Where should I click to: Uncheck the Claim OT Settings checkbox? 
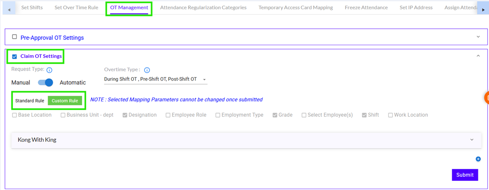pyautogui.click(x=15, y=56)
